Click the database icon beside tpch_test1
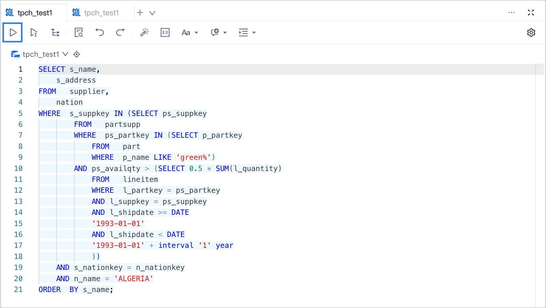This screenshot has height=308, width=546. click(15, 54)
